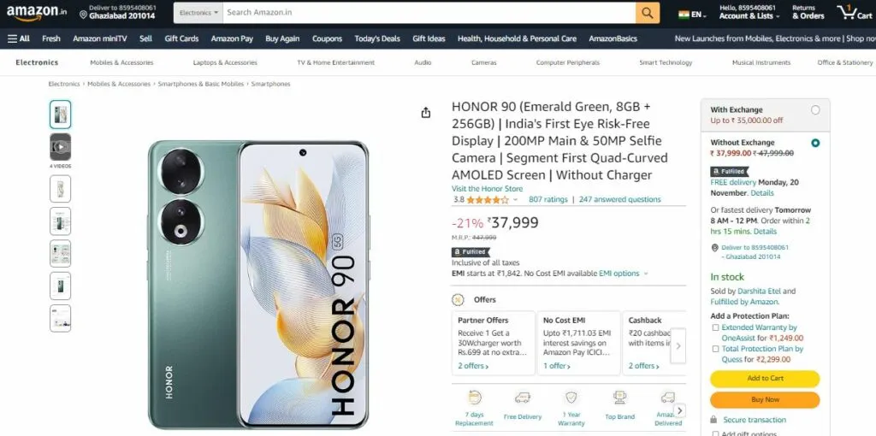Open the EN language selector
876x436 pixels.
(x=693, y=15)
